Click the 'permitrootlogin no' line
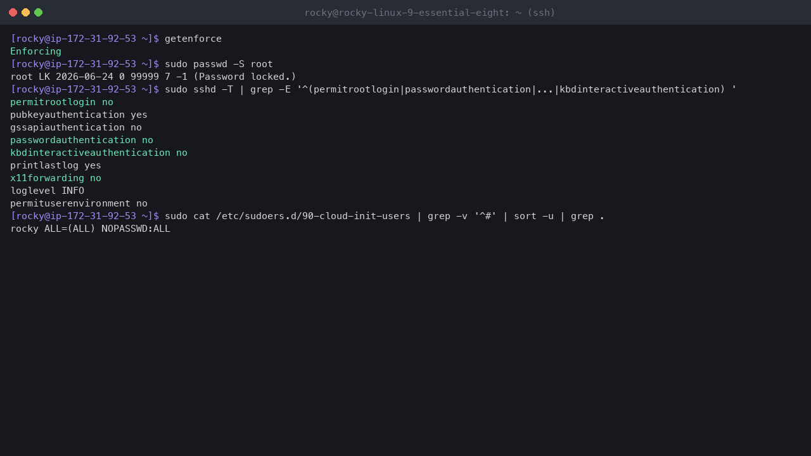The width and height of the screenshot is (811, 456). pos(61,102)
